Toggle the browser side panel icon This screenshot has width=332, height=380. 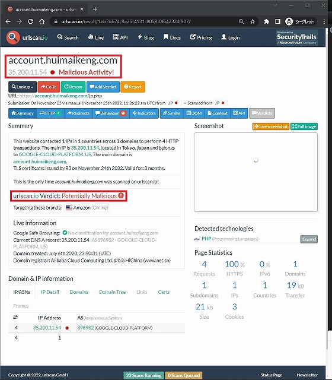(x=278, y=21)
